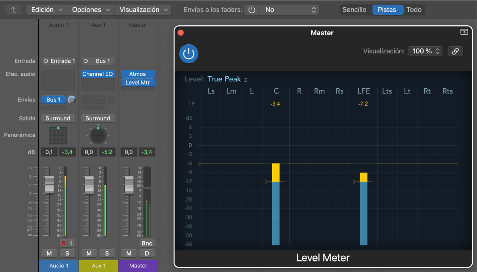477x272 pixels.
Task: Click the empty send slot on Aux 1
Action: (x=93, y=100)
